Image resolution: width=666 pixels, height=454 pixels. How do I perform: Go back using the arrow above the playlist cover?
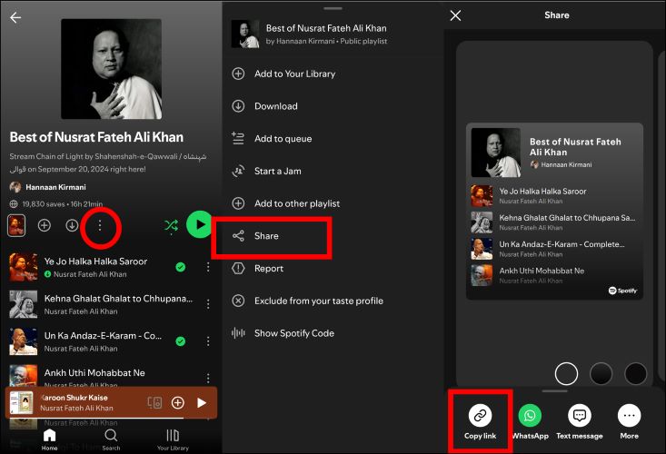[x=15, y=17]
